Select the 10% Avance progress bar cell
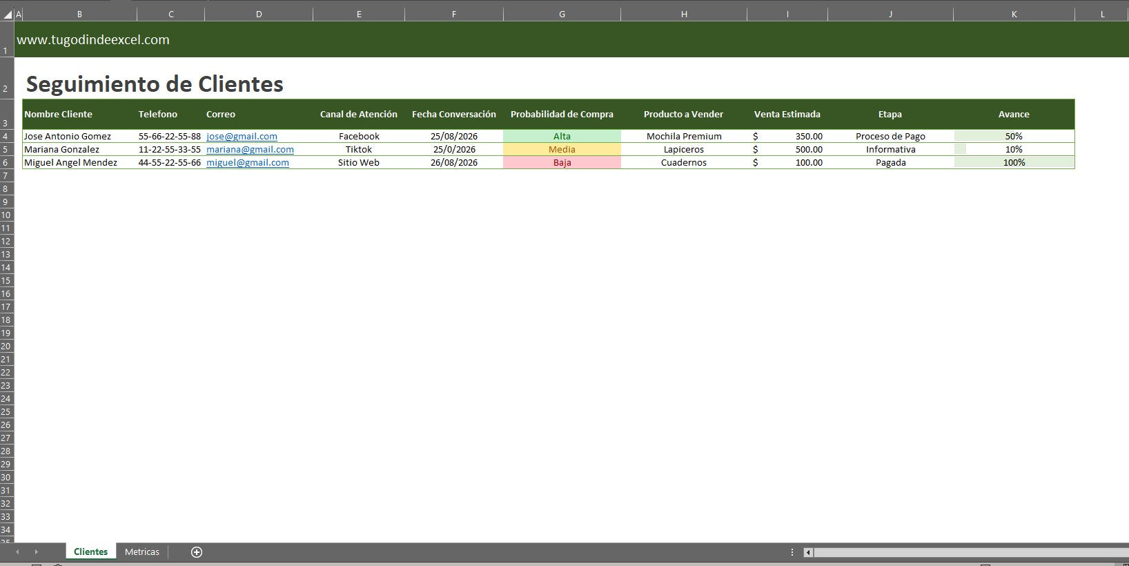Image resolution: width=1129 pixels, height=566 pixels. pyautogui.click(x=1014, y=150)
